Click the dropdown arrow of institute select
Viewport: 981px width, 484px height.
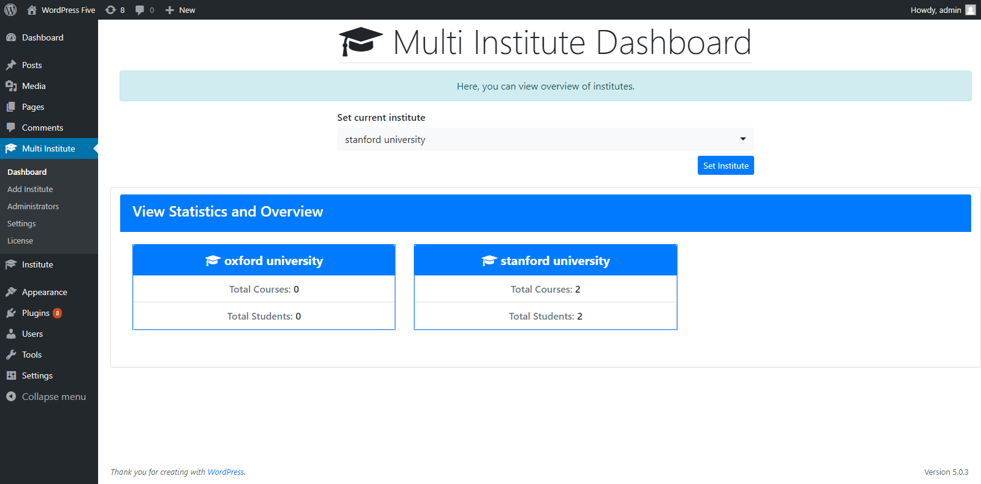tap(743, 139)
